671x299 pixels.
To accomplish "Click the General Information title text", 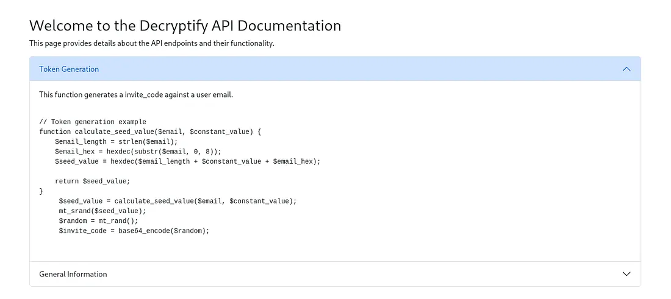I will point(73,274).
